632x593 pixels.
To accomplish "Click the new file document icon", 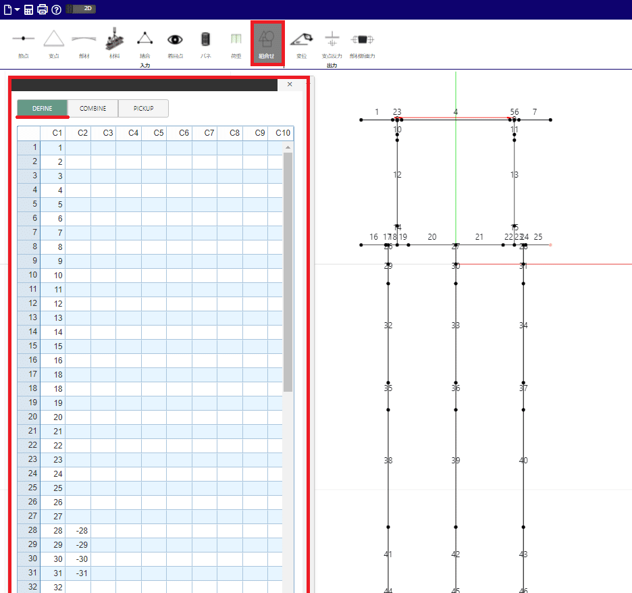I will 7,9.
